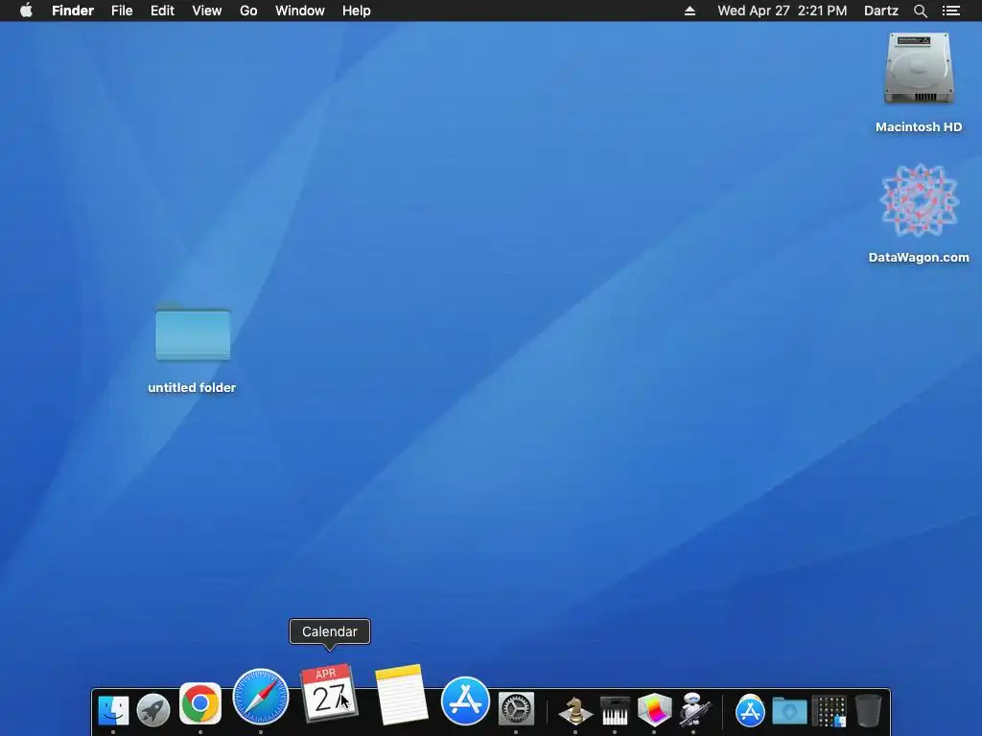This screenshot has width=982, height=736.
Task: Open small App Store-style stack beside Automator
Action: [750, 710]
